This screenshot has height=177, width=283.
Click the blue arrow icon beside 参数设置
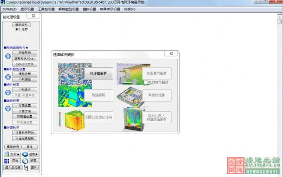pyautogui.click(x=8, y=108)
